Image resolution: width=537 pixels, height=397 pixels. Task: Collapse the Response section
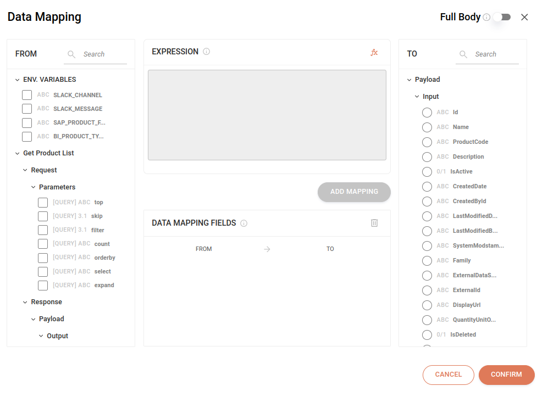click(25, 301)
